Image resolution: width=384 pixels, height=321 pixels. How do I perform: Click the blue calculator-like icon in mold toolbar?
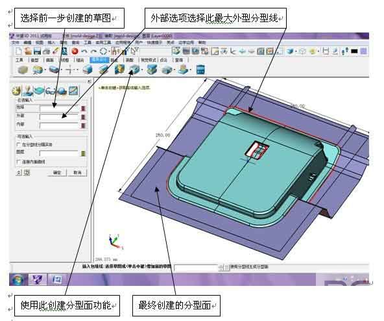[200, 70]
